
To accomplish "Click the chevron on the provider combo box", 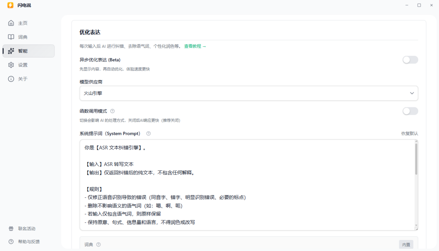I will tap(412, 93).
